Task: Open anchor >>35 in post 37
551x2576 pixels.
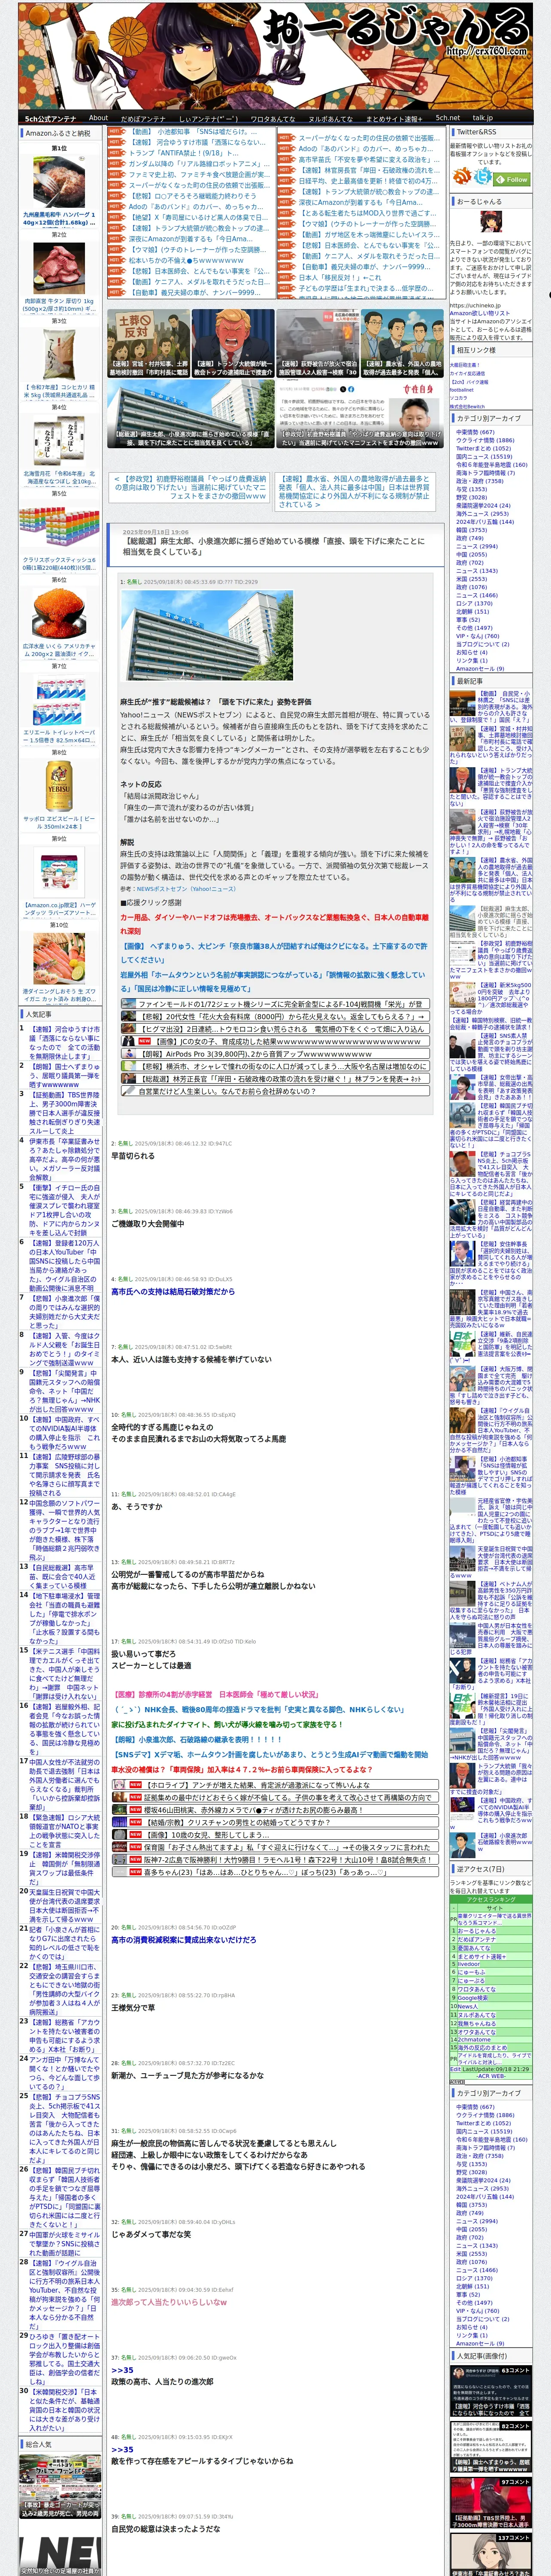Action: coord(122,2370)
